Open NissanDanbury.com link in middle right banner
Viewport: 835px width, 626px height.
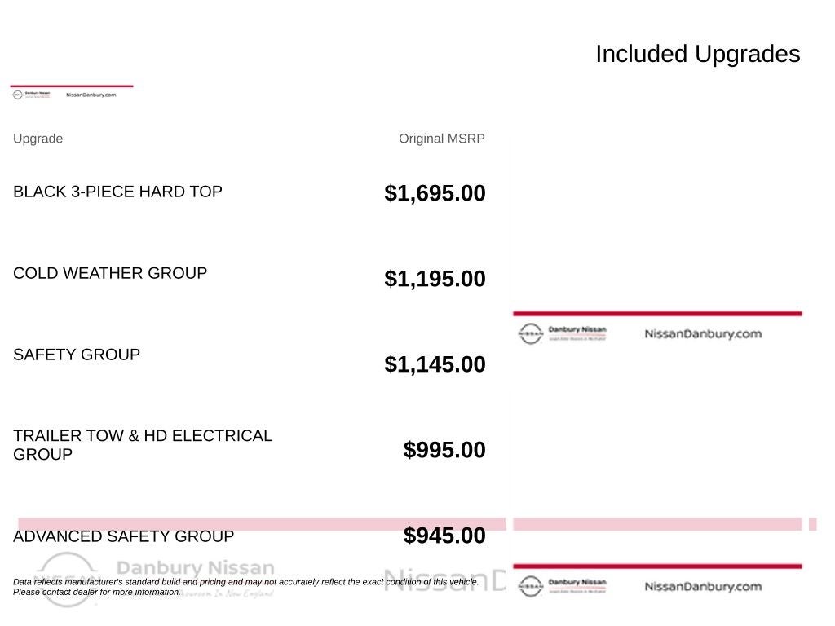click(703, 333)
